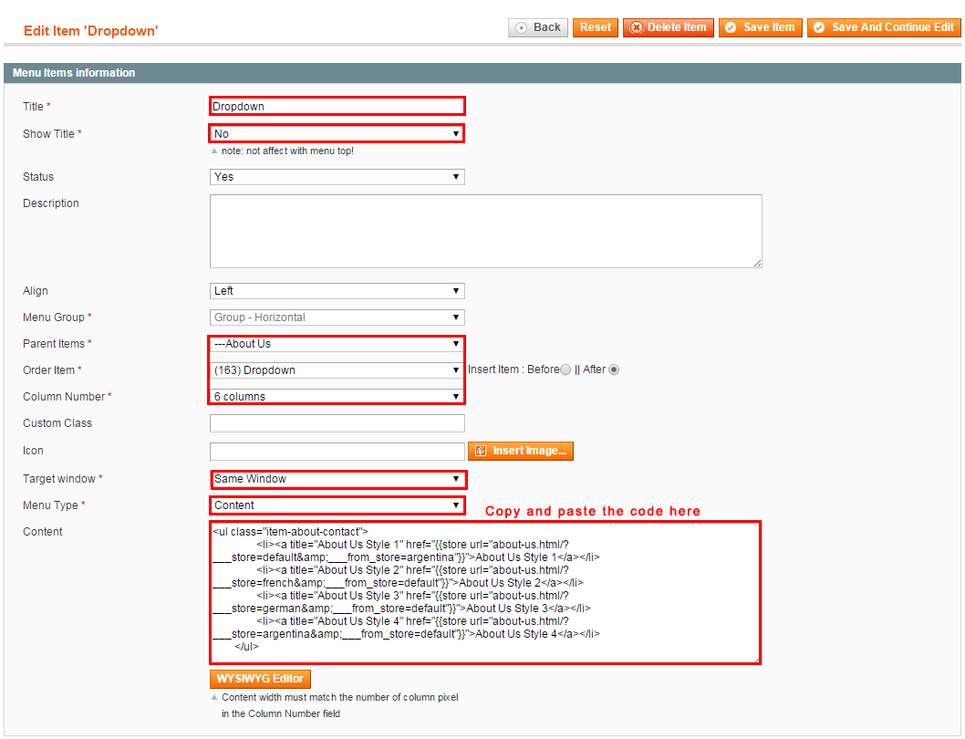Open the Column Number dropdown
This screenshot has width=965, height=739.
pos(337,397)
